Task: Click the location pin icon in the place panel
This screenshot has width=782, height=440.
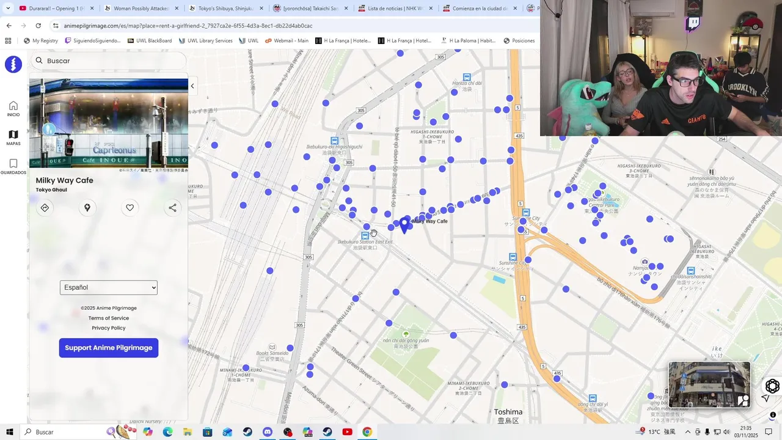Action: pyautogui.click(x=87, y=208)
